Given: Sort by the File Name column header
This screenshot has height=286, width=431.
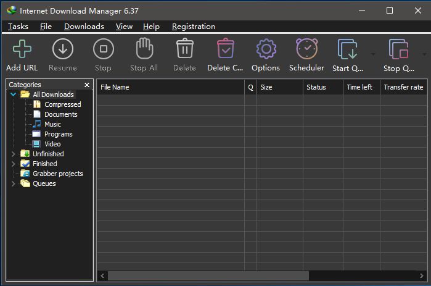Looking at the screenshot, I should (170, 87).
